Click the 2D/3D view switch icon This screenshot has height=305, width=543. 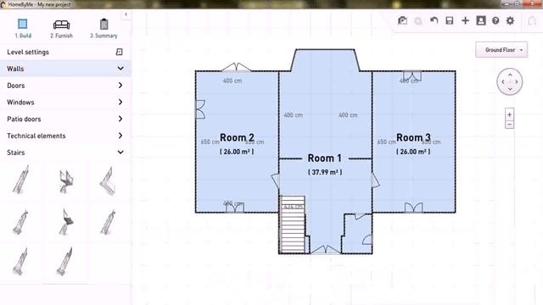click(402, 20)
